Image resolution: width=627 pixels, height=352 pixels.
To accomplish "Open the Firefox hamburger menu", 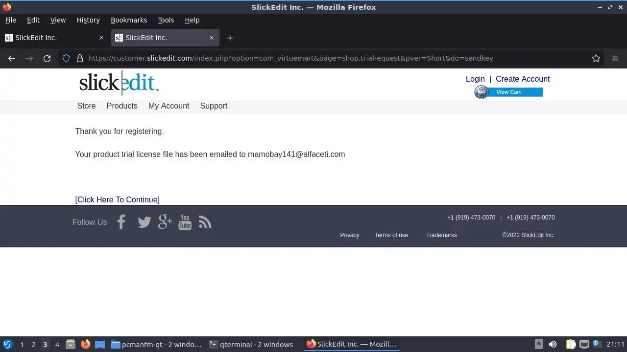I will 615,58.
